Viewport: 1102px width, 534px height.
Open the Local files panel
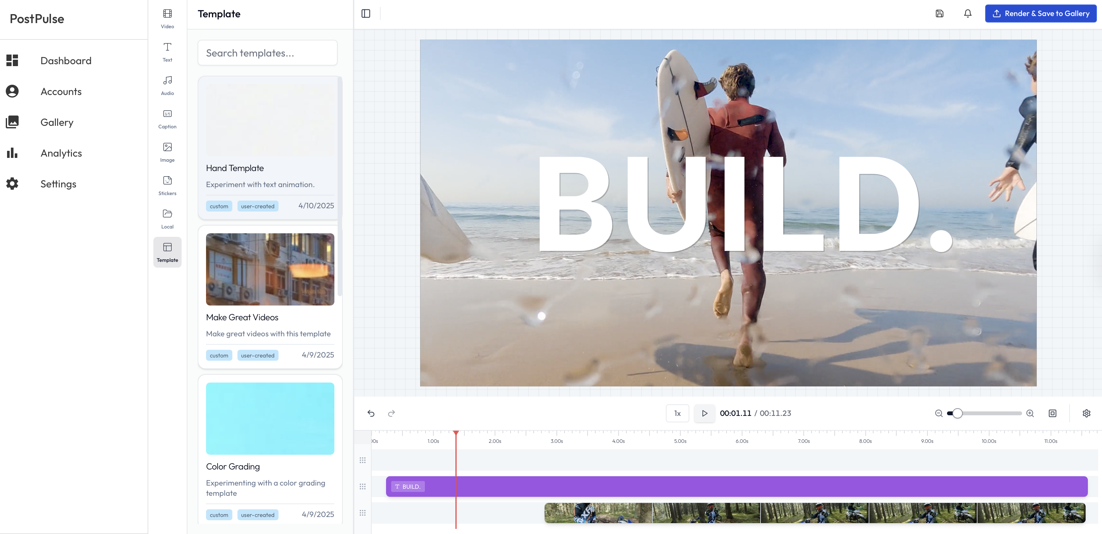pyautogui.click(x=167, y=219)
